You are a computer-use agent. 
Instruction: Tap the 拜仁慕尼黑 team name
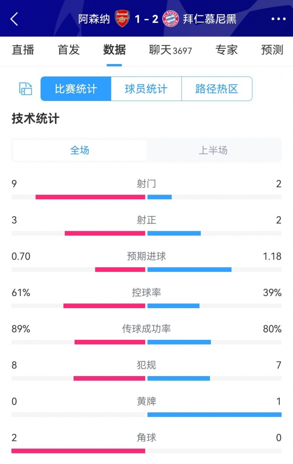pyautogui.click(x=209, y=19)
